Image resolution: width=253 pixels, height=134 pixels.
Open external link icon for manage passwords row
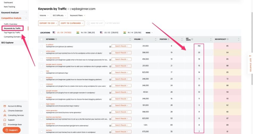coord(110,60)
